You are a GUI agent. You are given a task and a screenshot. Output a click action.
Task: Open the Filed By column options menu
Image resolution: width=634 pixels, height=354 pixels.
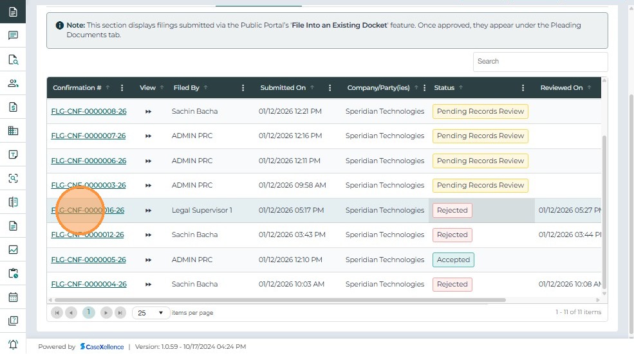243,88
